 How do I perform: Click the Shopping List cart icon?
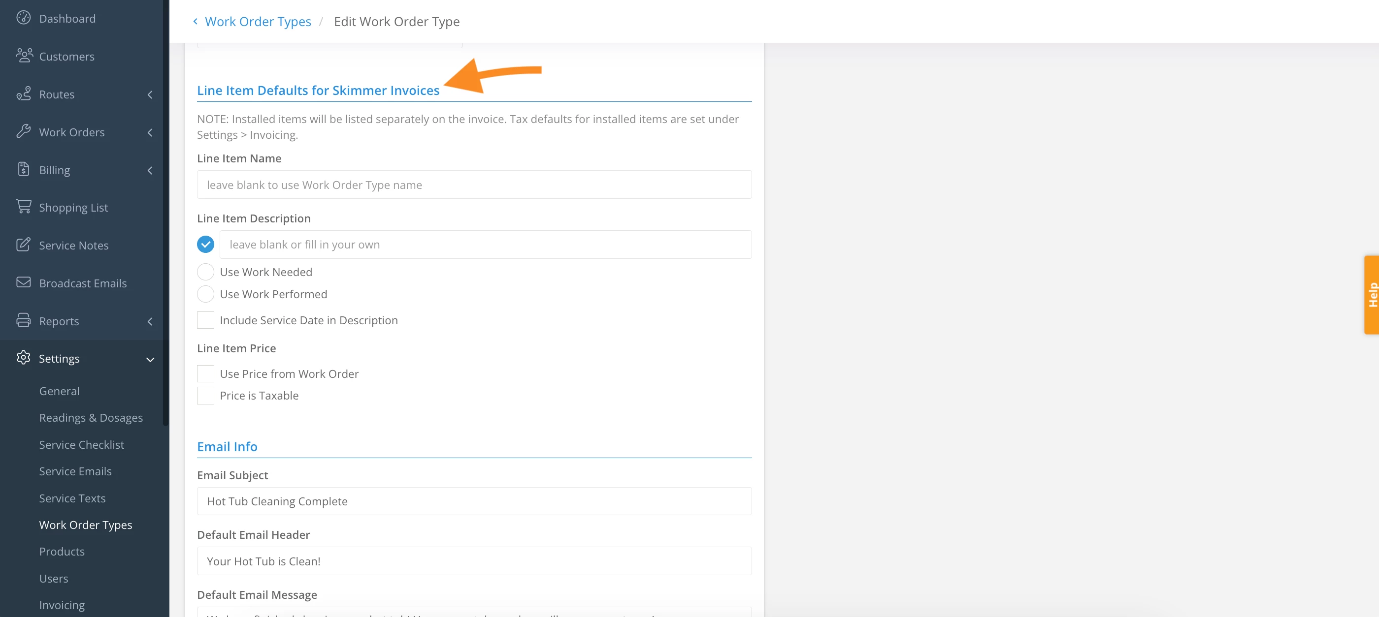click(x=23, y=207)
